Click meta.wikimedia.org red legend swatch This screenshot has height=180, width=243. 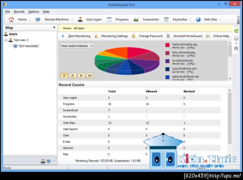pyautogui.click(x=167, y=45)
